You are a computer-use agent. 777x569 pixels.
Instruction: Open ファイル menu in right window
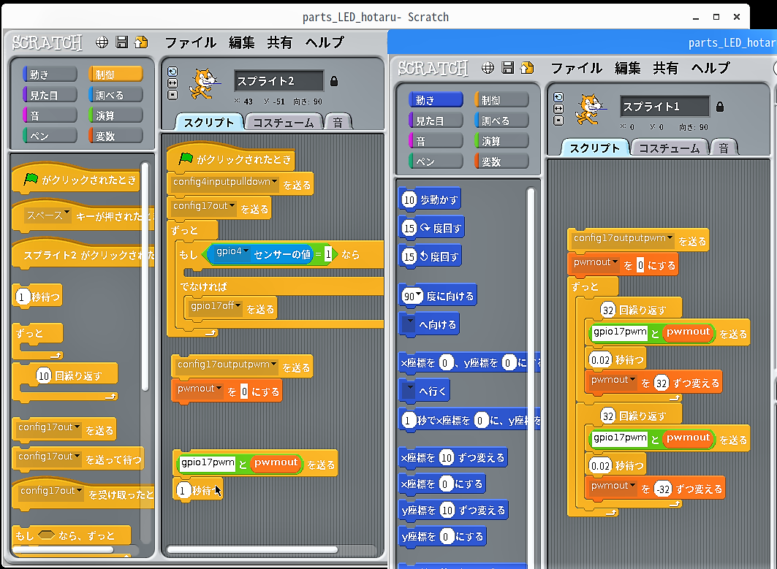pos(576,68)
